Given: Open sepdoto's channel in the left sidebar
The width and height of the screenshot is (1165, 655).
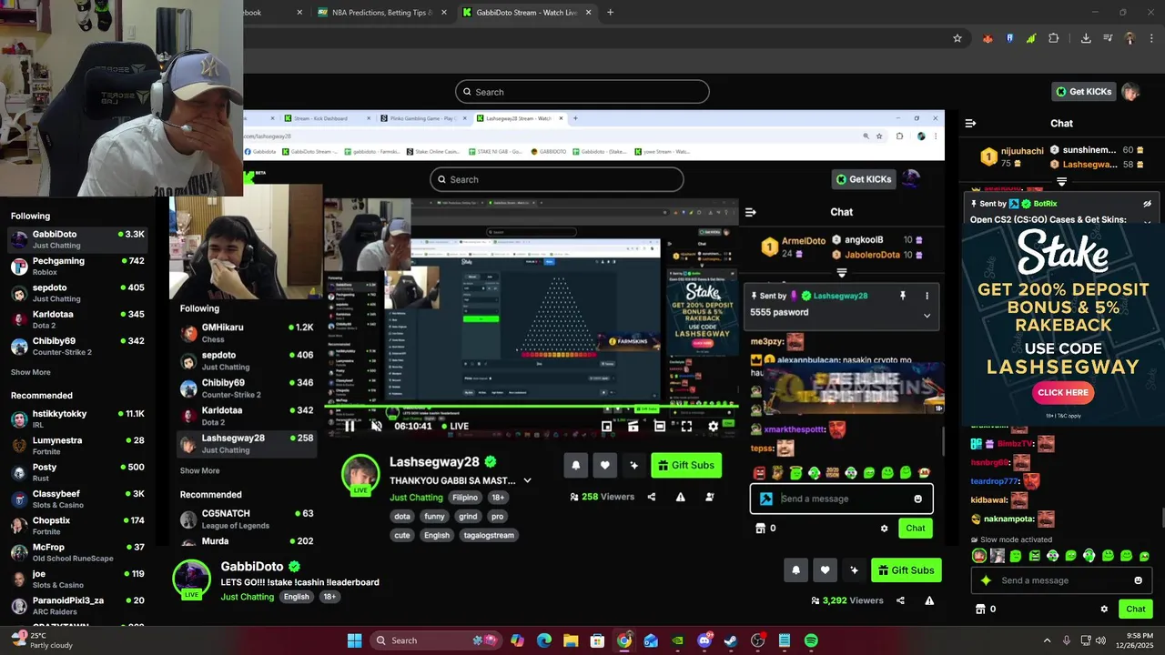Looking at the screenshot, I should (x=77, y=293).
